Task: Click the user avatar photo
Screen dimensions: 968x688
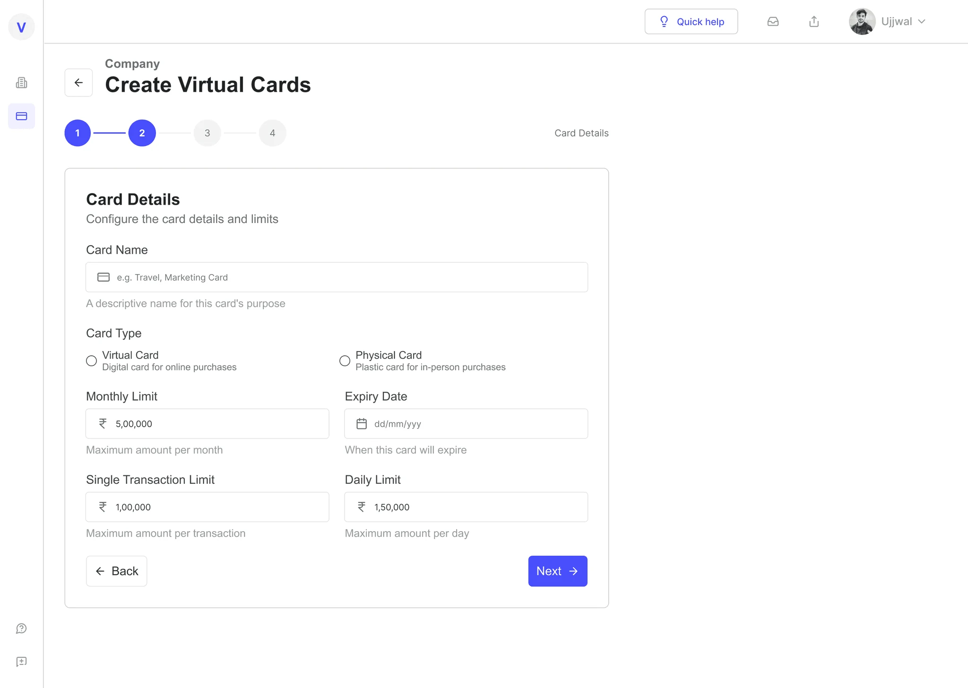Action: 862,22
